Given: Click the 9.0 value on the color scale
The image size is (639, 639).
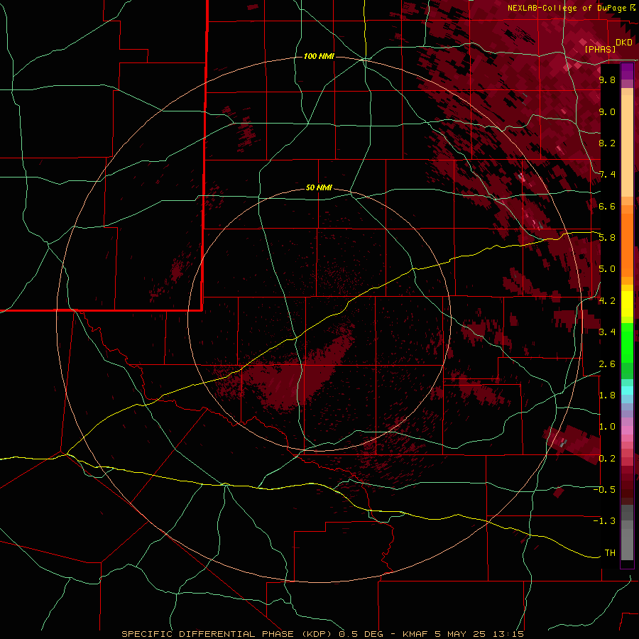Looking at the screenshot, I should click(x=607, y=111).
